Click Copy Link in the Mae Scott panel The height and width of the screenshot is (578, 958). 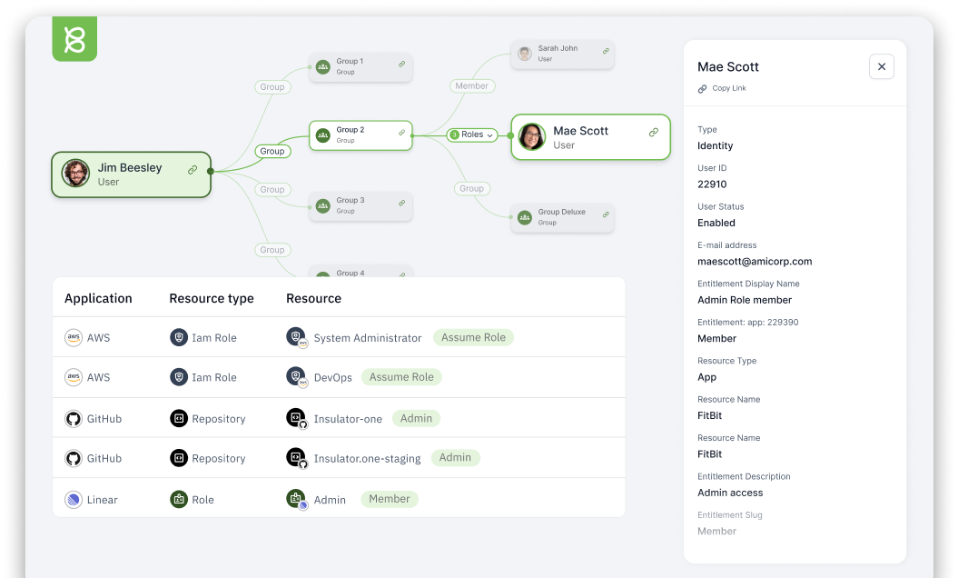723,88
